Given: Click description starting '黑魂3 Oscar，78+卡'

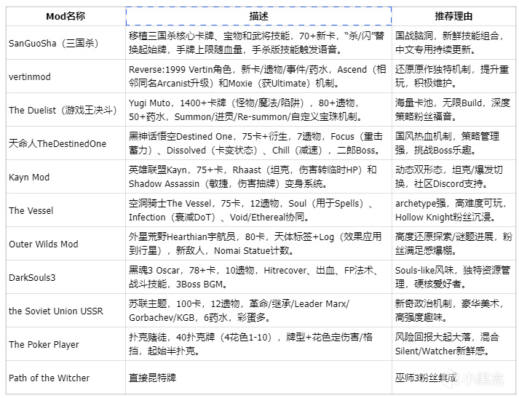Looking at the screenshot, I should 258,277.
